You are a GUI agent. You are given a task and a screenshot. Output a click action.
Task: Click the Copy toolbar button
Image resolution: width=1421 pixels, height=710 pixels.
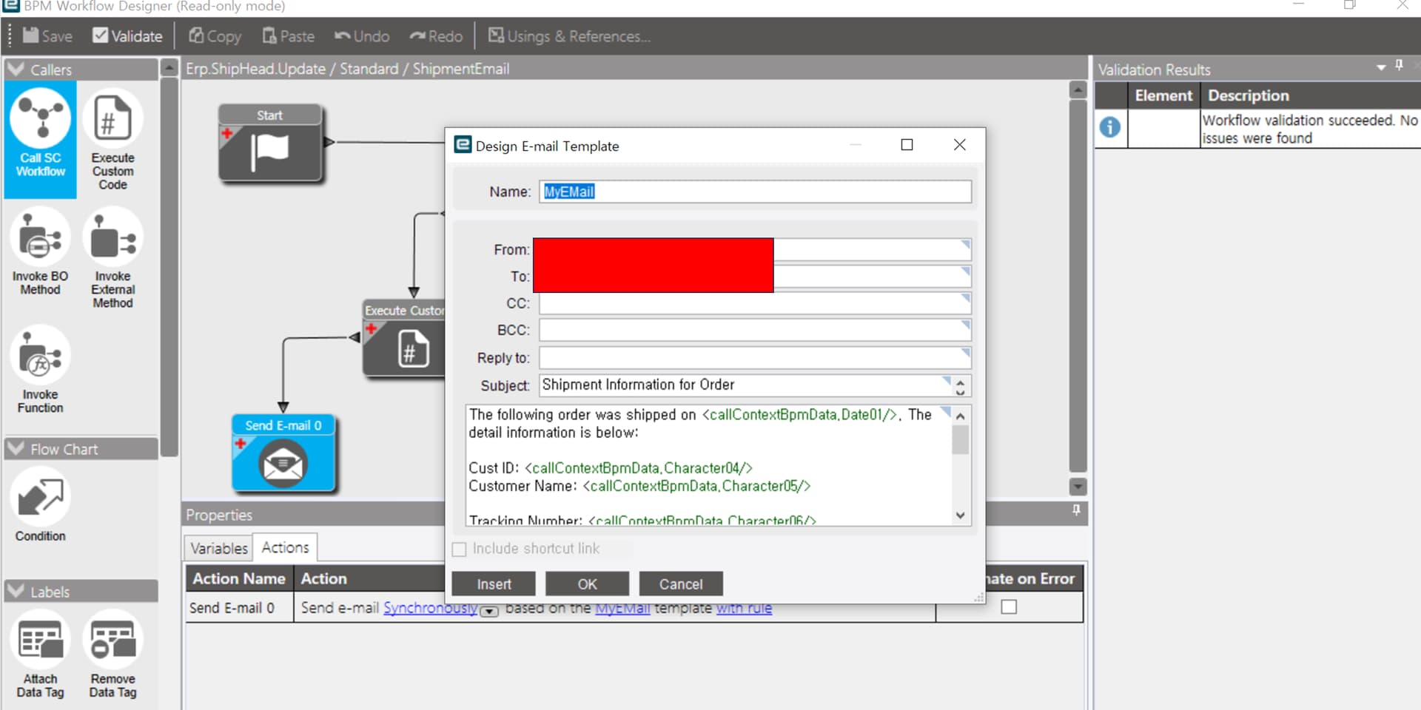pos(214,35)
